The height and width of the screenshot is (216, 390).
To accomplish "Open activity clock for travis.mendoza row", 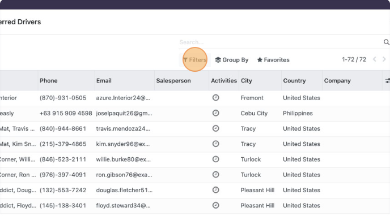I will (x=215, y=128).
